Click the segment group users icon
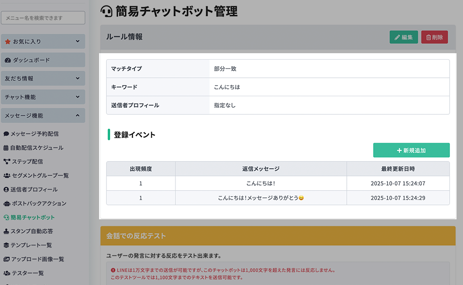463x285 pixels. coord(6,176)
